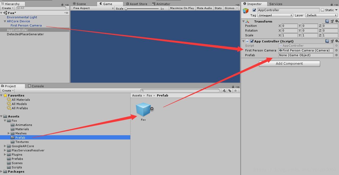
Task: Switch to the Scene tab
Action: click(79, 4)
